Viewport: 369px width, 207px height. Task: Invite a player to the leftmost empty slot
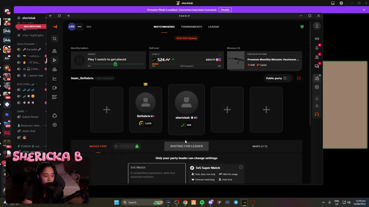click(x=107, y=110)
